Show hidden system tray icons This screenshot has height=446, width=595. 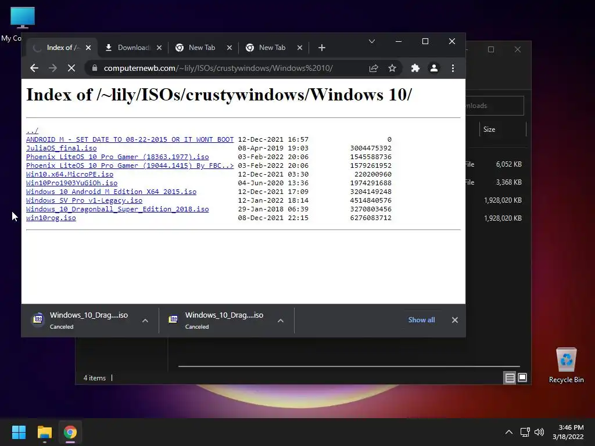pyautogui.click(x=509, y=432)
